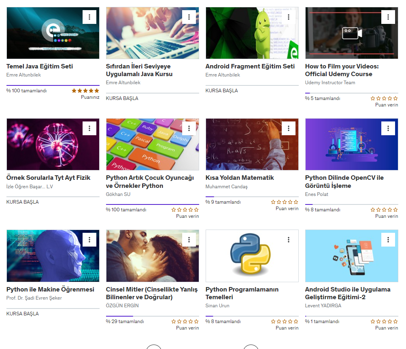Open Android Studio Eğitimi-2 thumbnail
This screenshot has width=406, height=349.
352,256
